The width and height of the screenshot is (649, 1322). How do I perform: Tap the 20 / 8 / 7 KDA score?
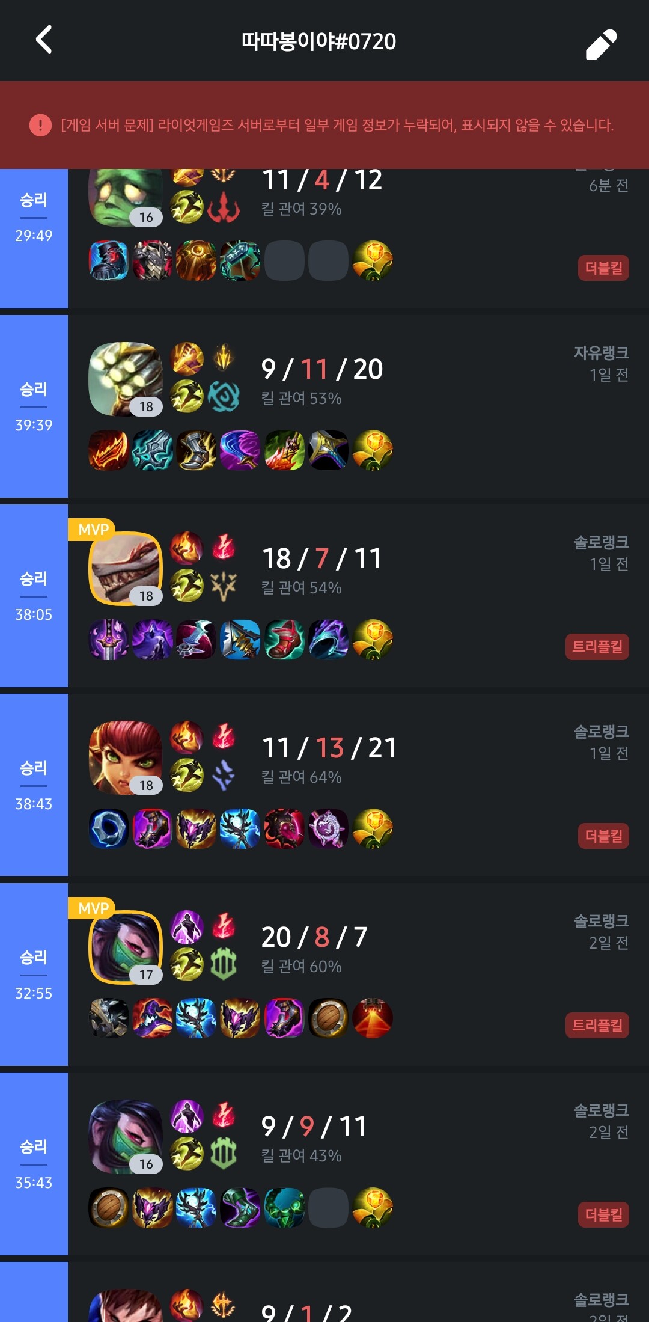pyautogui.click(x=314, y=937)
